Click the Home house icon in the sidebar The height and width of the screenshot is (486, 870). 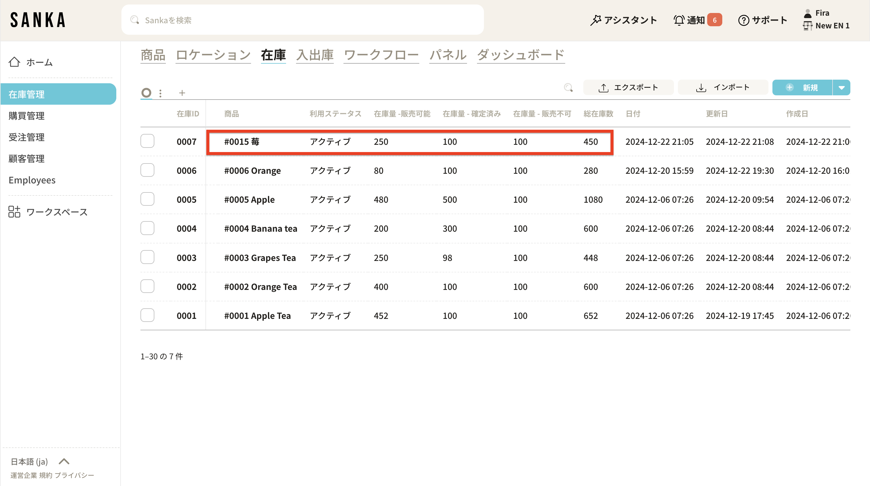click(x=14, y=62)
